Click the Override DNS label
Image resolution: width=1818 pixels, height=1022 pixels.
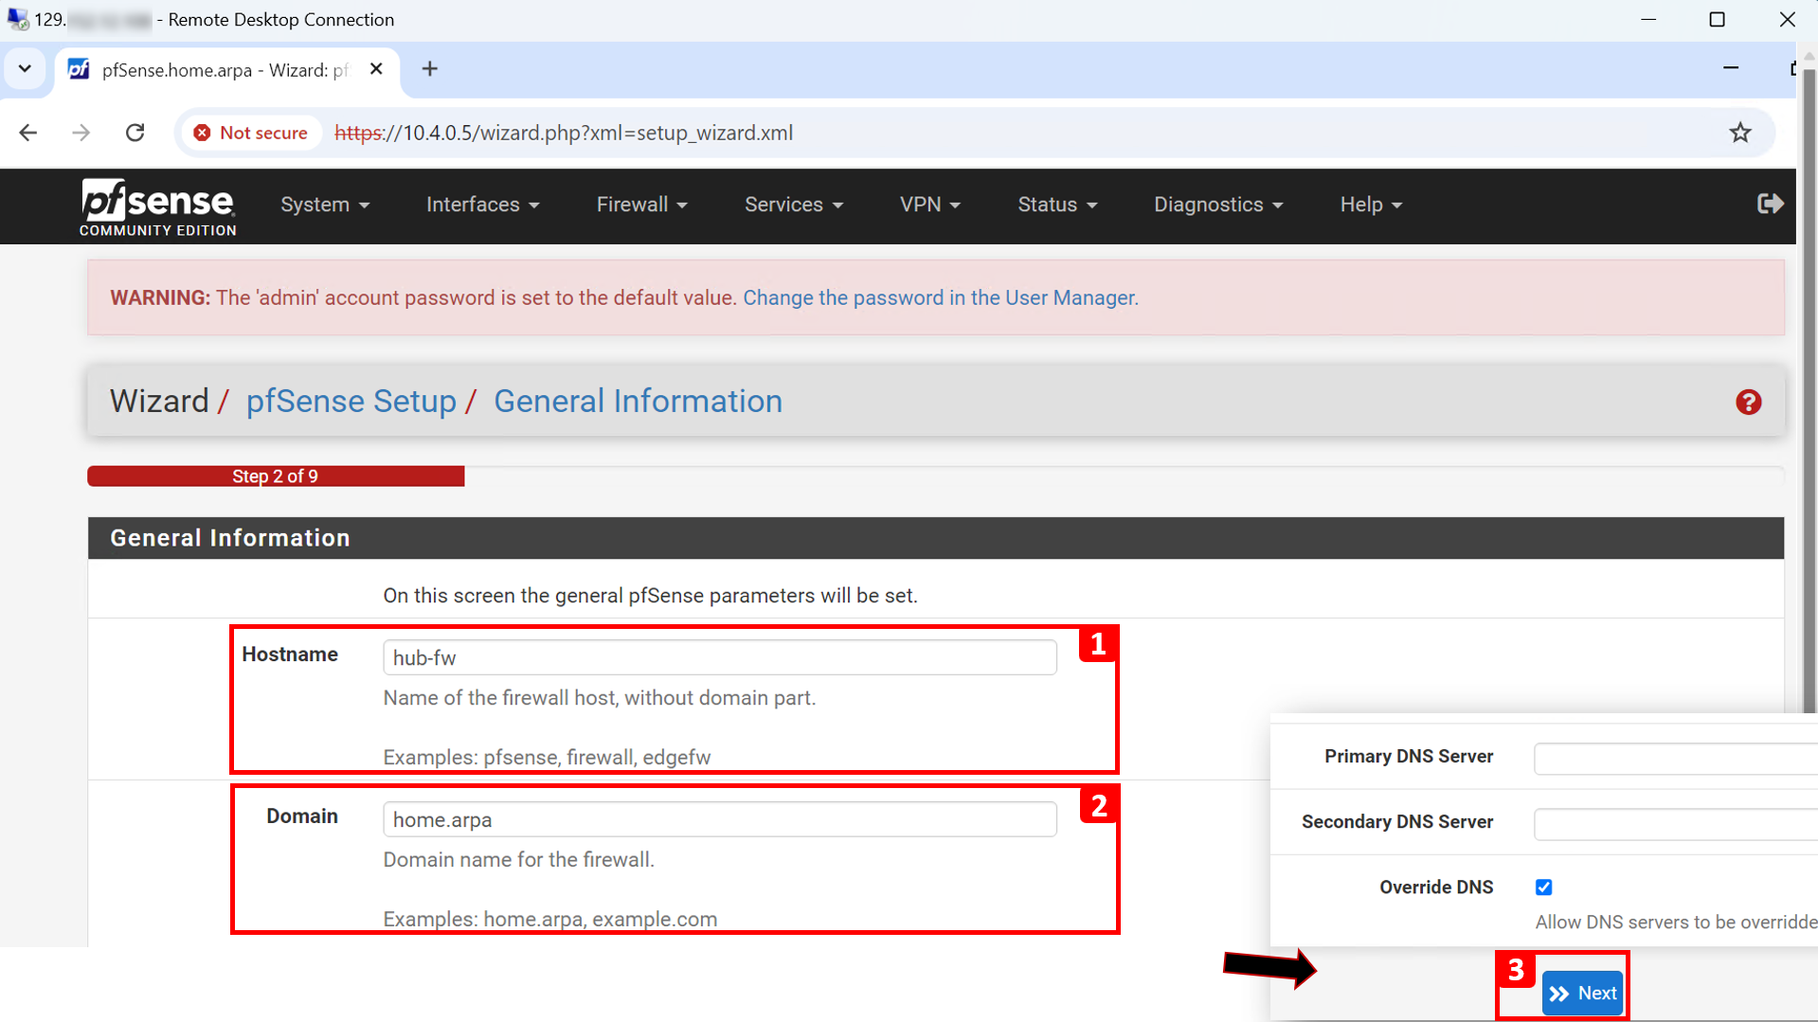(1436, 888)
